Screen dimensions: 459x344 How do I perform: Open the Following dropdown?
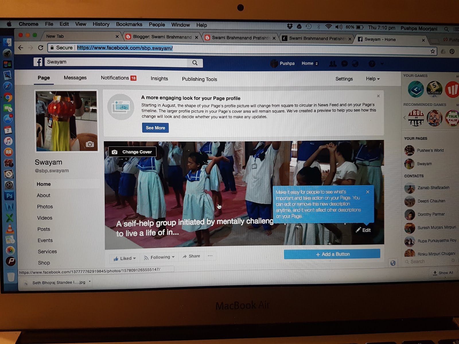pyautogui.click(x=159, y=257)
